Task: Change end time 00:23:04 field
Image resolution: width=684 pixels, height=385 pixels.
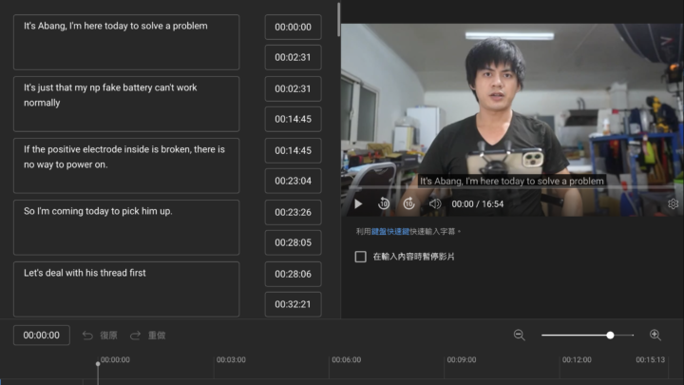Action: 293,181
